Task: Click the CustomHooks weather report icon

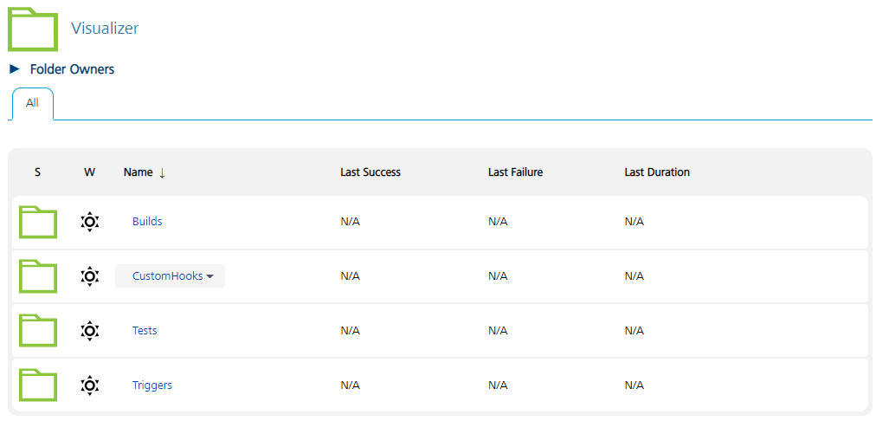Action: [x=90, y=276]
